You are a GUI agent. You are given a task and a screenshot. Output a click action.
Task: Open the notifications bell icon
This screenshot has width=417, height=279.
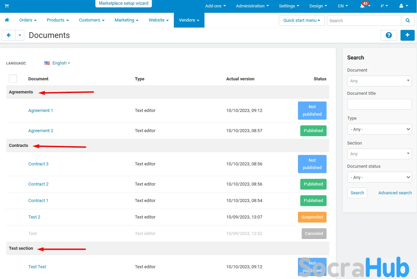tap(363, 6)
